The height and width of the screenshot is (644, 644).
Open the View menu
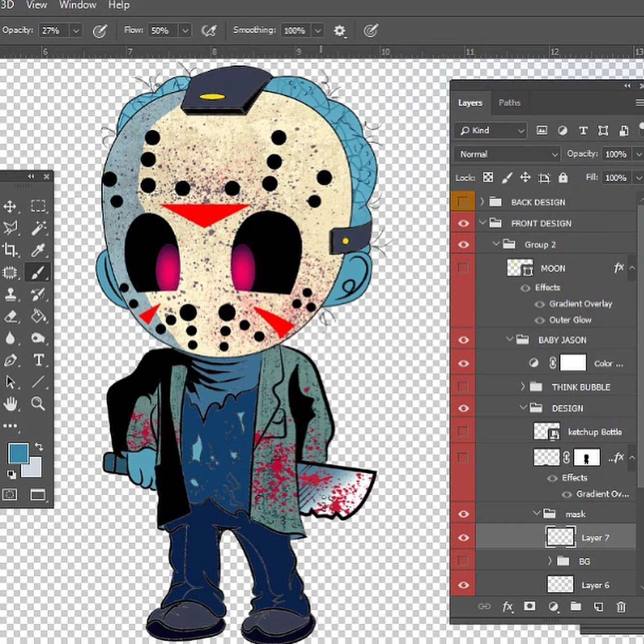coord(36,5)
